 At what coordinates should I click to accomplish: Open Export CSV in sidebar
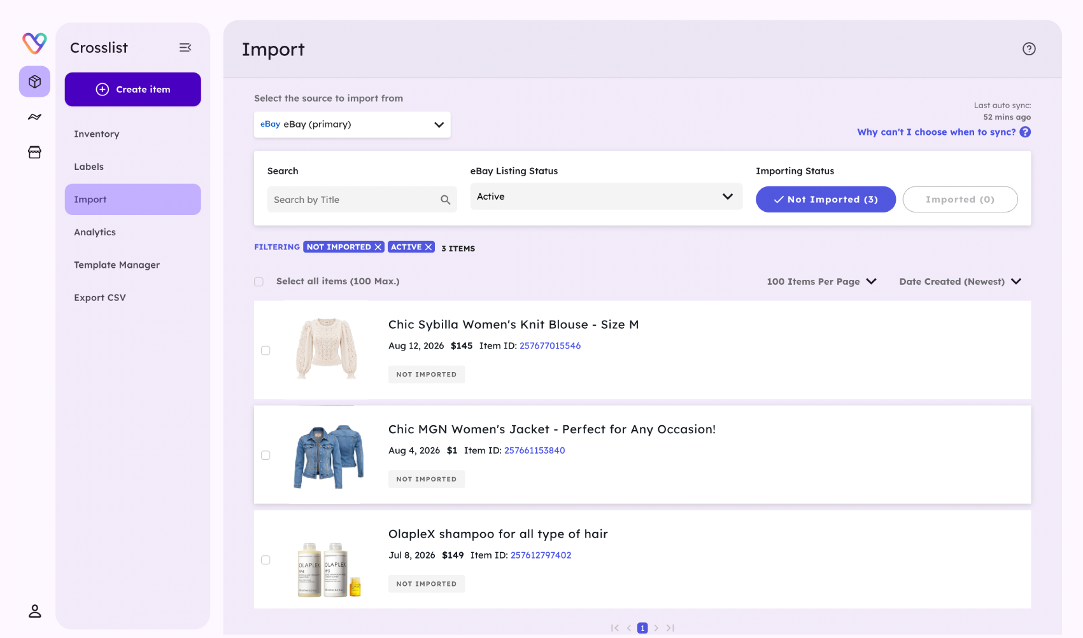point(100,298)
